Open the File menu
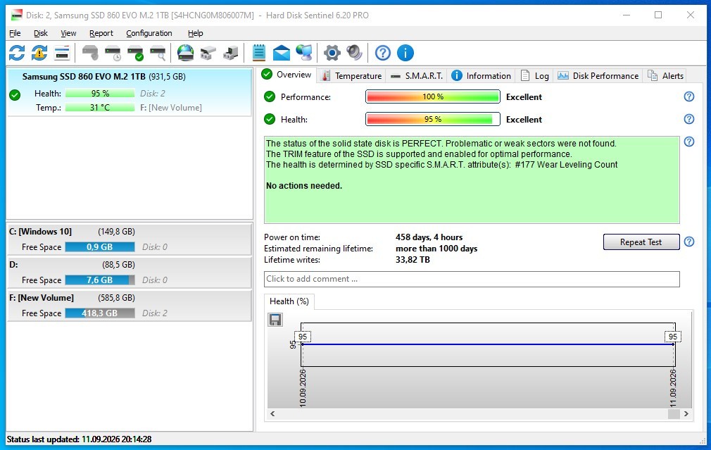711x450 pixels. point(15,33)
